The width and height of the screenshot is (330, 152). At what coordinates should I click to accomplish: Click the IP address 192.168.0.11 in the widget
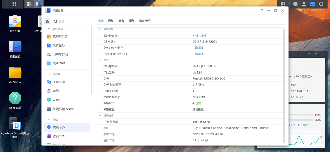tap(299, 92)
